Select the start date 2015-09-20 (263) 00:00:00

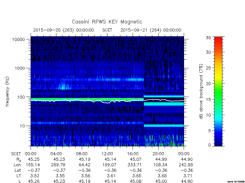point(64,30)
